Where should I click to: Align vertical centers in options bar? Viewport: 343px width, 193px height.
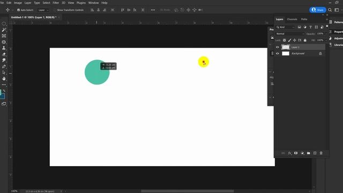pyautogui.click(x=129, y=10)
